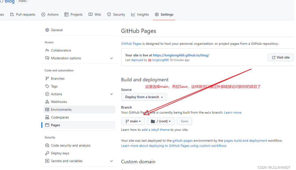
Task: Click the Deploy keys key icon
Action: click(47, 153)
